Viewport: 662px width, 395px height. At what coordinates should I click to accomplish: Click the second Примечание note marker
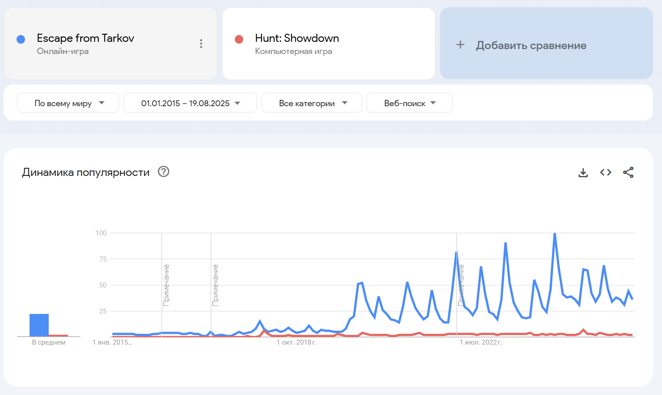coord(216,285)
